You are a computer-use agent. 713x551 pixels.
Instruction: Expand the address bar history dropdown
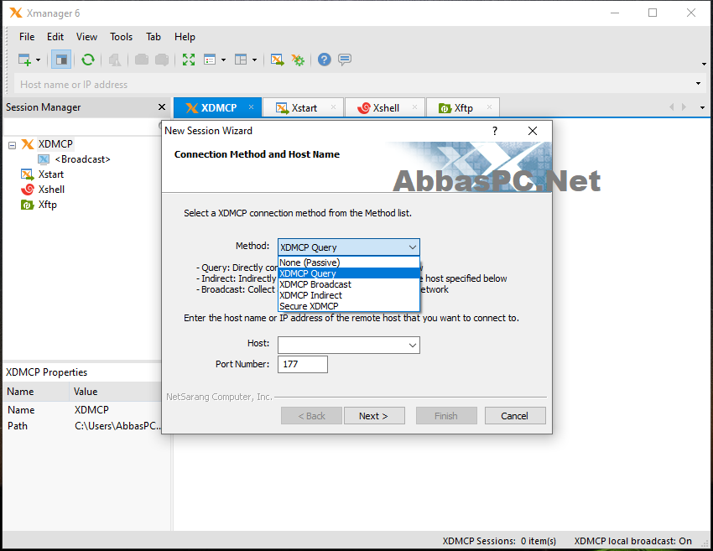[x=698, y=84]
